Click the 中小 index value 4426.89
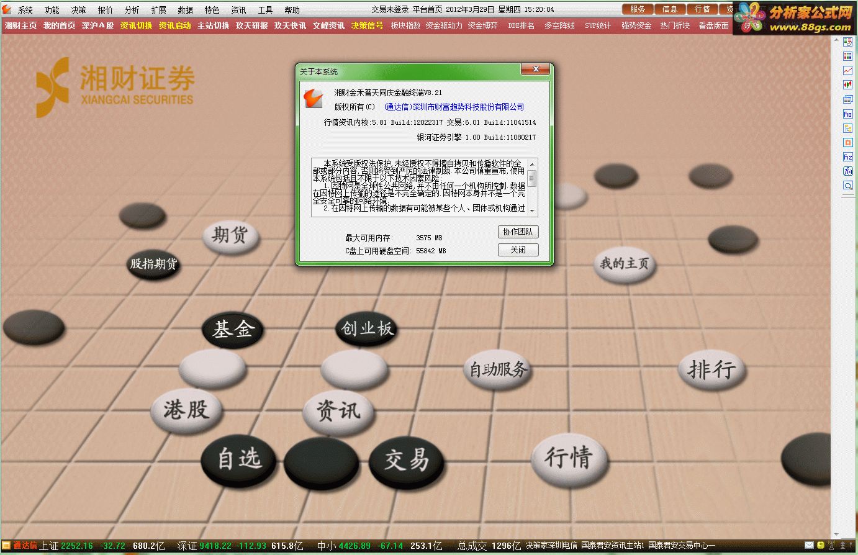 (354, 546)
